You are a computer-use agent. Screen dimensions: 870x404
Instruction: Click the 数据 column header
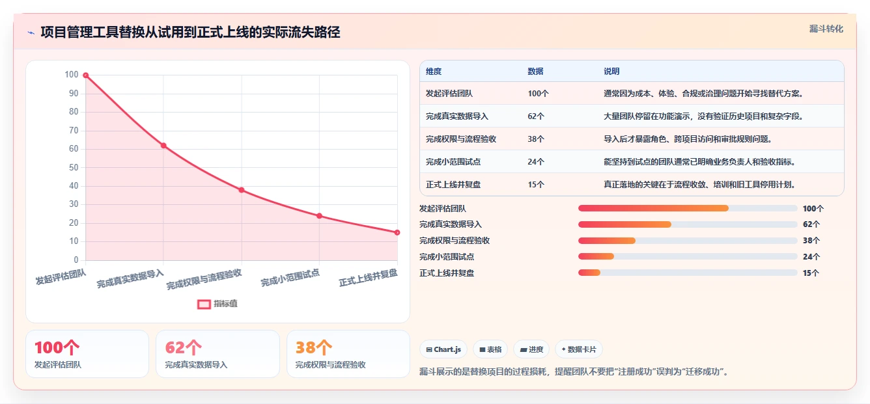[x=535, y=72]
